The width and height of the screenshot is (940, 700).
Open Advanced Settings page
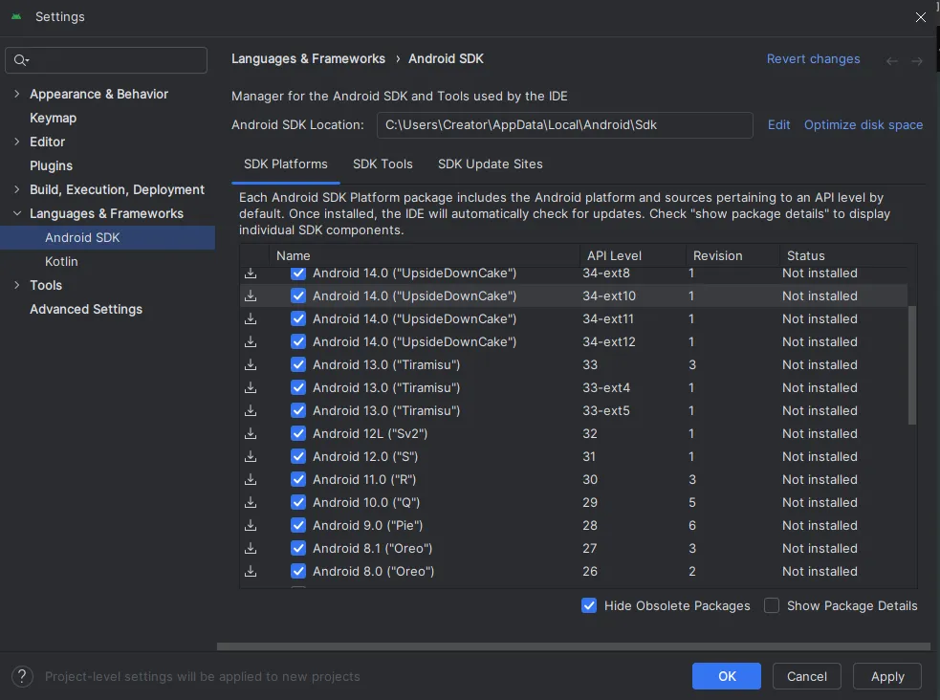tap(86, 309)
